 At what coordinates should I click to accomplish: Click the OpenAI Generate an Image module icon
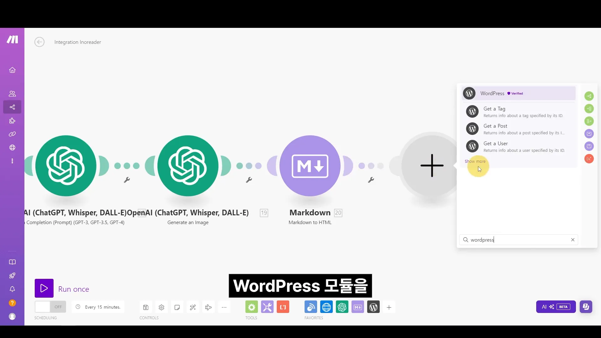click(x=188, y=166)
